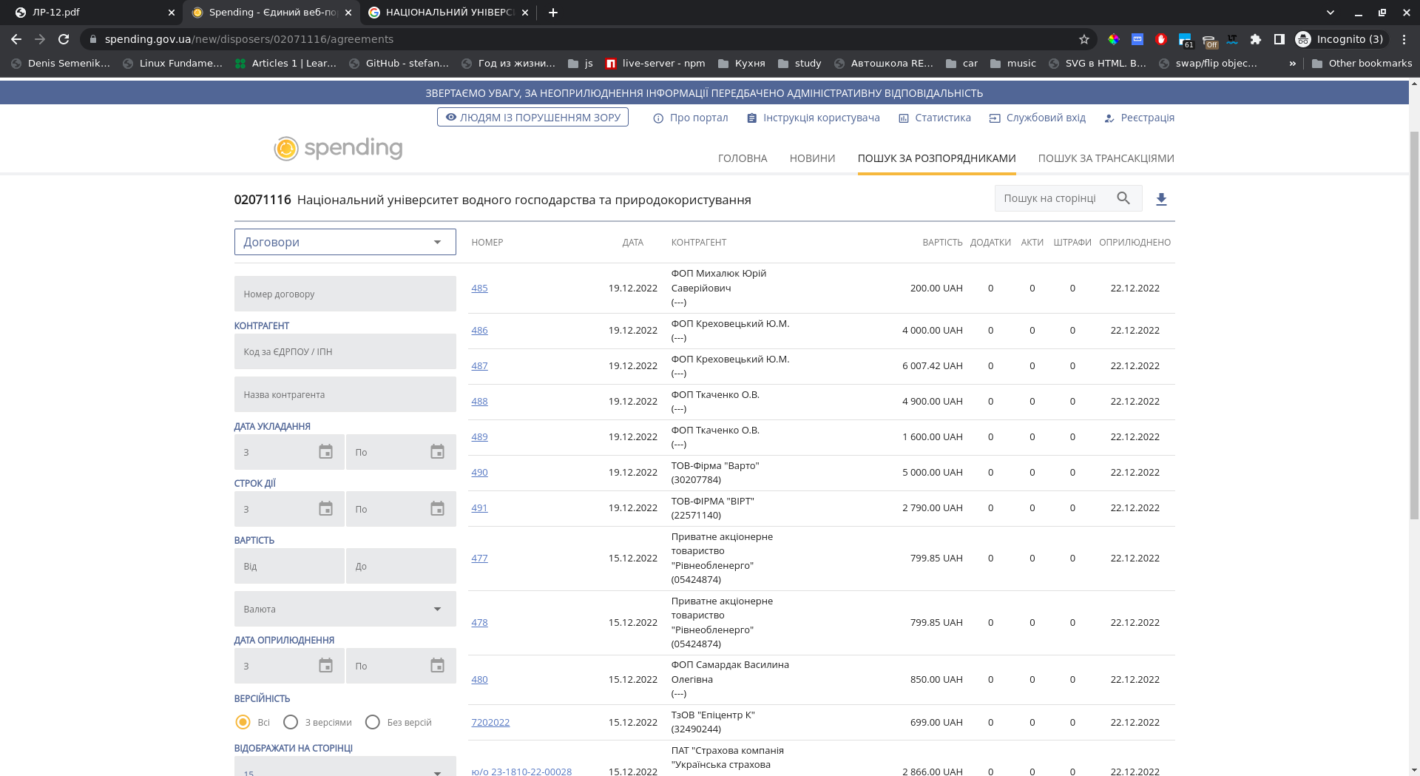
Task: Select the 'Без версій' radio button
Action: point(373,722)
